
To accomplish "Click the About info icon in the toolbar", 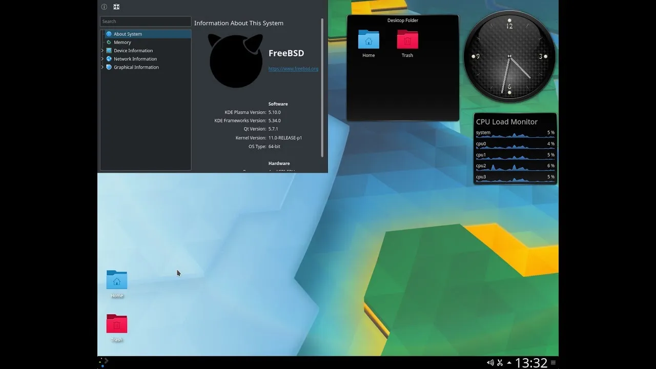I will point(105,7).
